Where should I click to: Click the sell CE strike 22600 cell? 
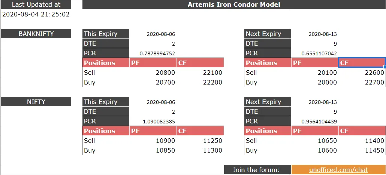(374, 73)
